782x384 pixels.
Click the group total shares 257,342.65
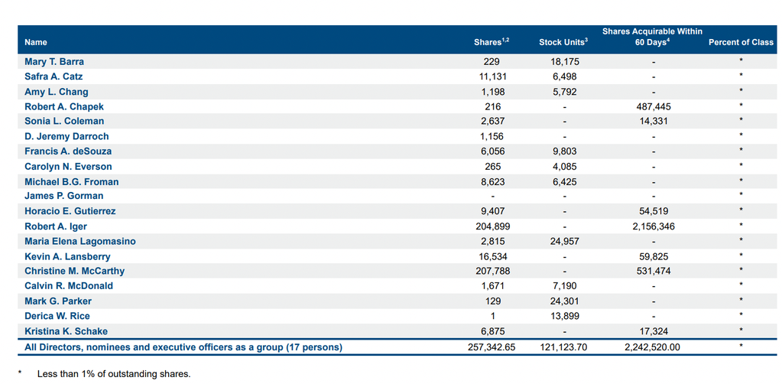pos(492,347)
